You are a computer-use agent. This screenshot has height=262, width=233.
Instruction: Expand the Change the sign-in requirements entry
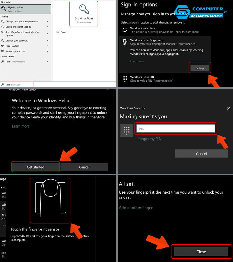47,22
